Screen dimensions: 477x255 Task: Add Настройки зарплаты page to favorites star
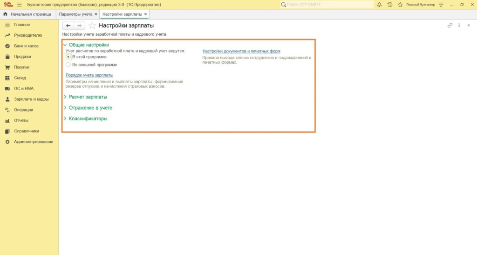point(92,26)
